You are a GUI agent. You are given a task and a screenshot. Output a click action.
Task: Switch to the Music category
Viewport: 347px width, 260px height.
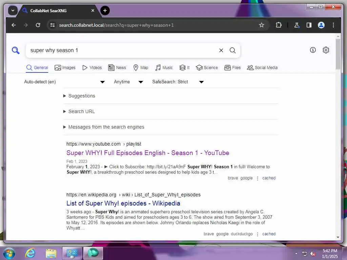[164, 68]
